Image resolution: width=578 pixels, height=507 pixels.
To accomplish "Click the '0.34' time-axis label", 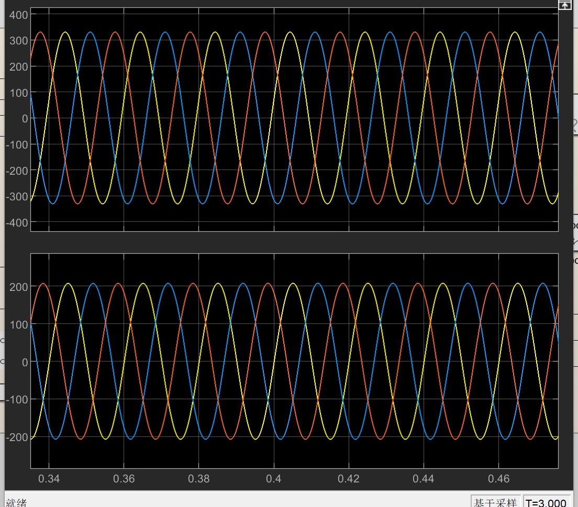I will [49, 479].
